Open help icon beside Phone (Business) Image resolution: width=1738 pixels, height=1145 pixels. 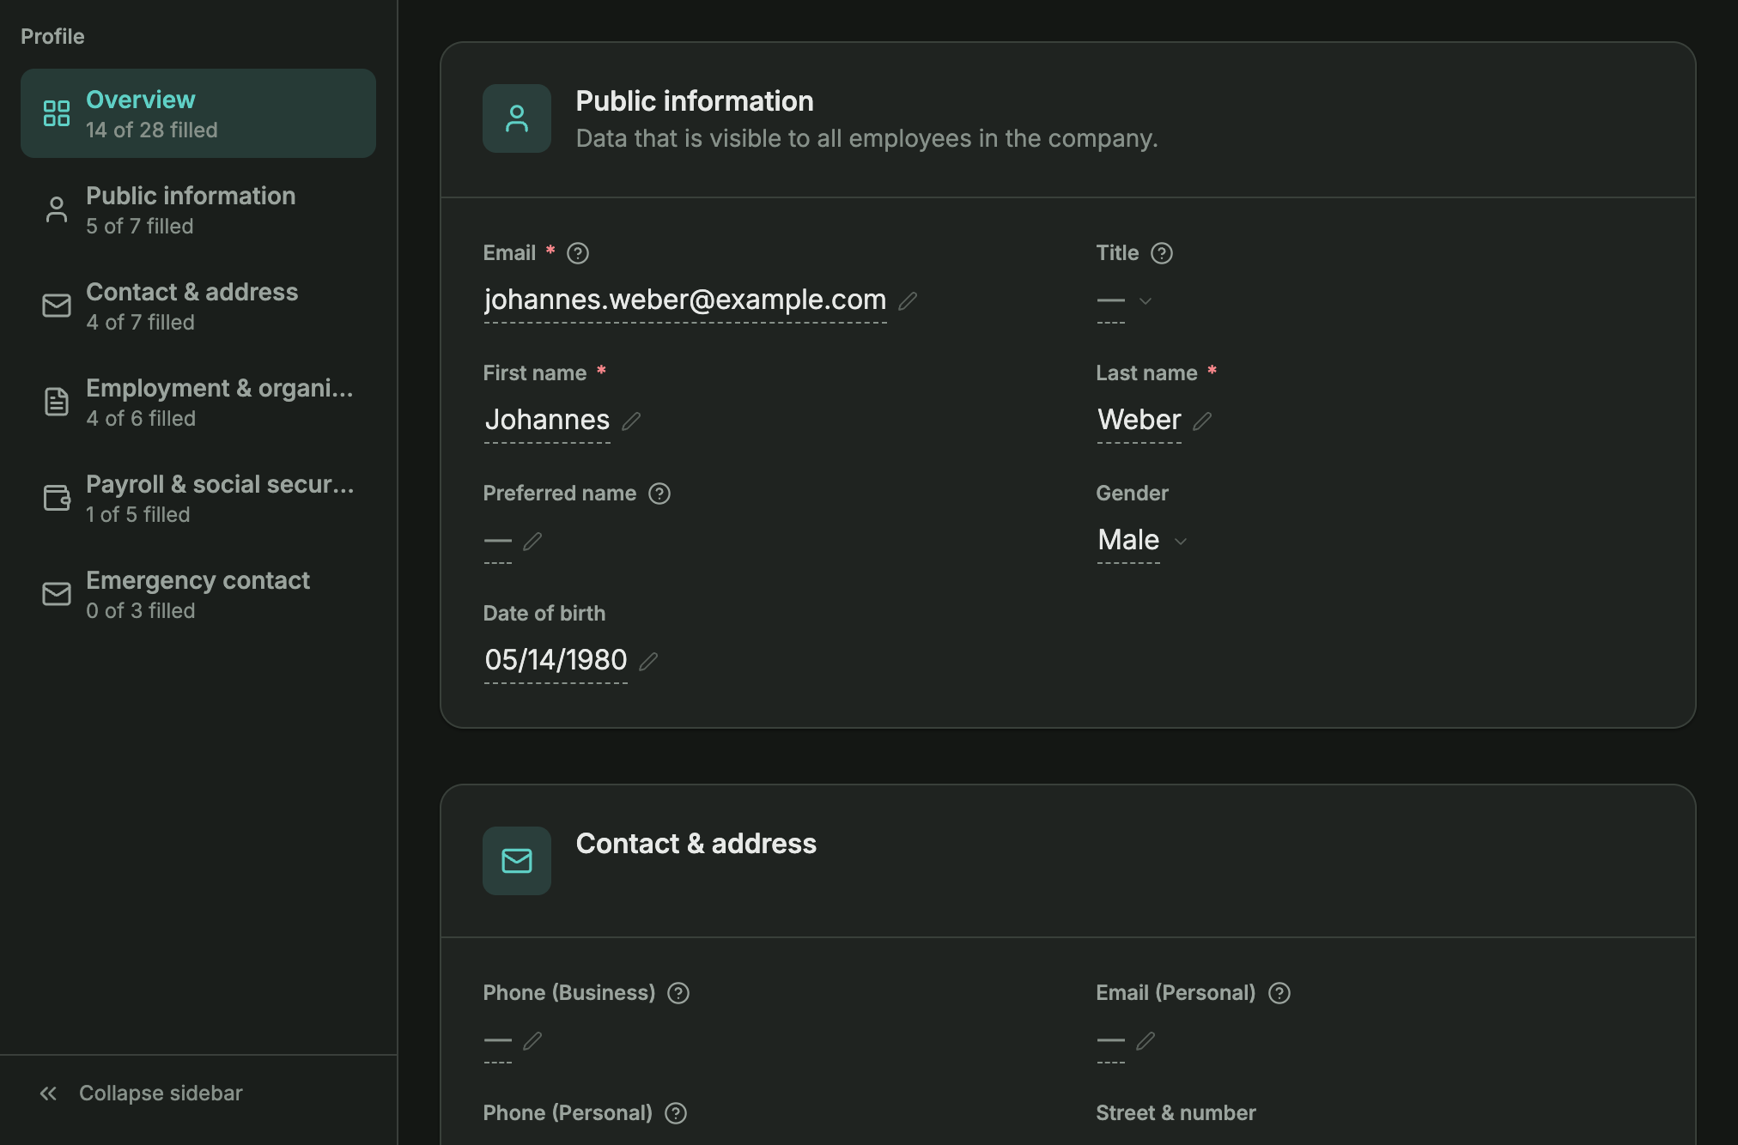[678, 993]
